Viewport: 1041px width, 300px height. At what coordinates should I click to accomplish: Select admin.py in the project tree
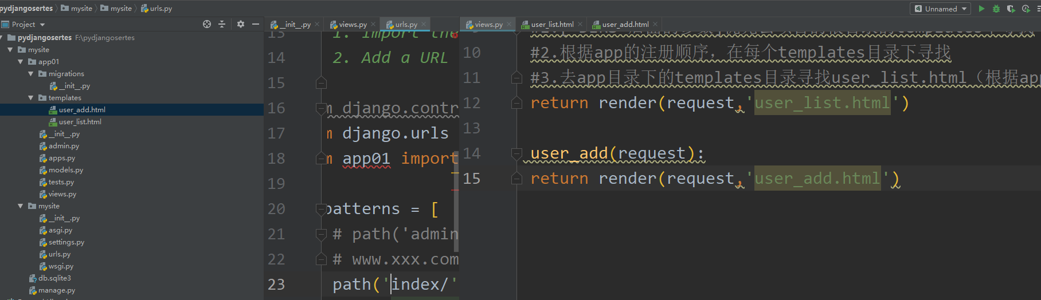point(64,146)
